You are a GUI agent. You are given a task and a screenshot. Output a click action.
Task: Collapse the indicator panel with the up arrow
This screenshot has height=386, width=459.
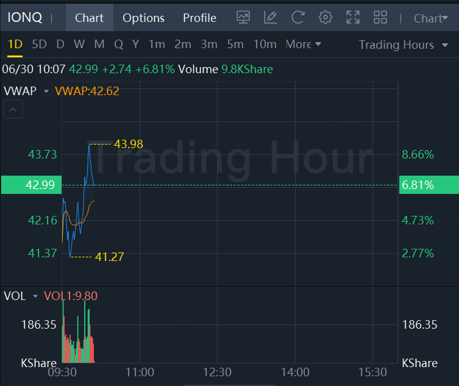[x=13, y=110]
